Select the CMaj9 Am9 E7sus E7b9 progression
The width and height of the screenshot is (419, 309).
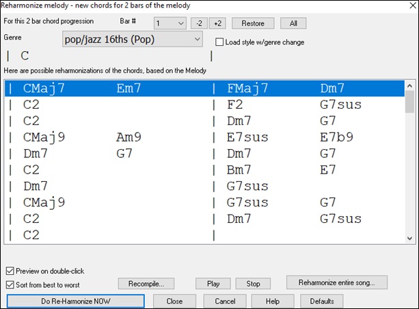(x=204, y=137)
